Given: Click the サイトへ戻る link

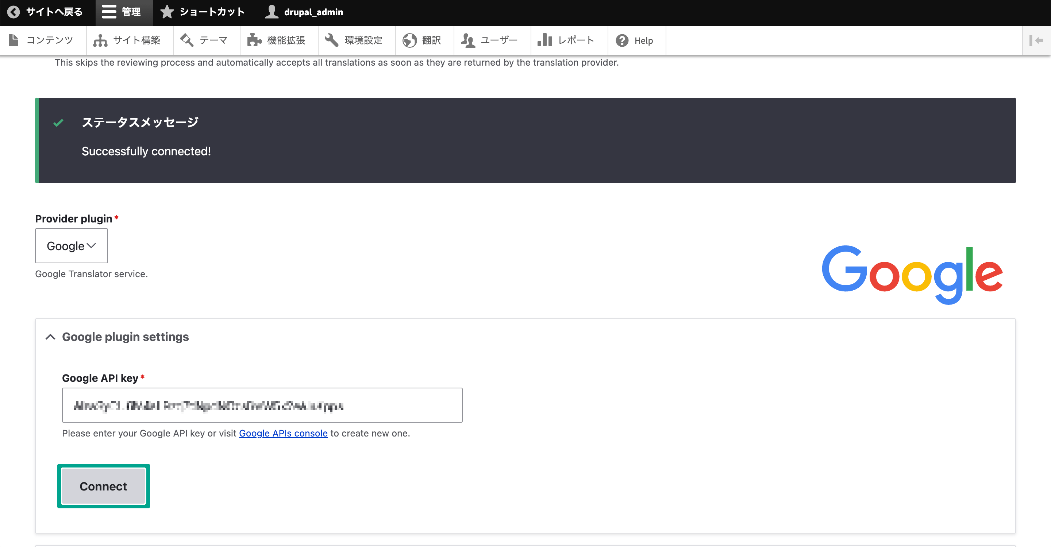Looking at the screenshot, I should pyautogui.click(x=45, y=12).
